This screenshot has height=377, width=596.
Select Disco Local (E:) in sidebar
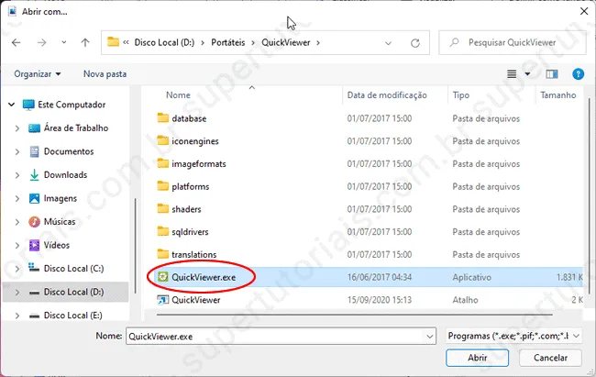[x=73, y=316]
